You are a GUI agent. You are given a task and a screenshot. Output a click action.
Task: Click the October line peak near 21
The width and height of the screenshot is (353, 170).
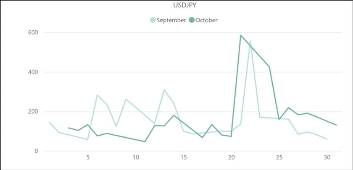(241, 35)
